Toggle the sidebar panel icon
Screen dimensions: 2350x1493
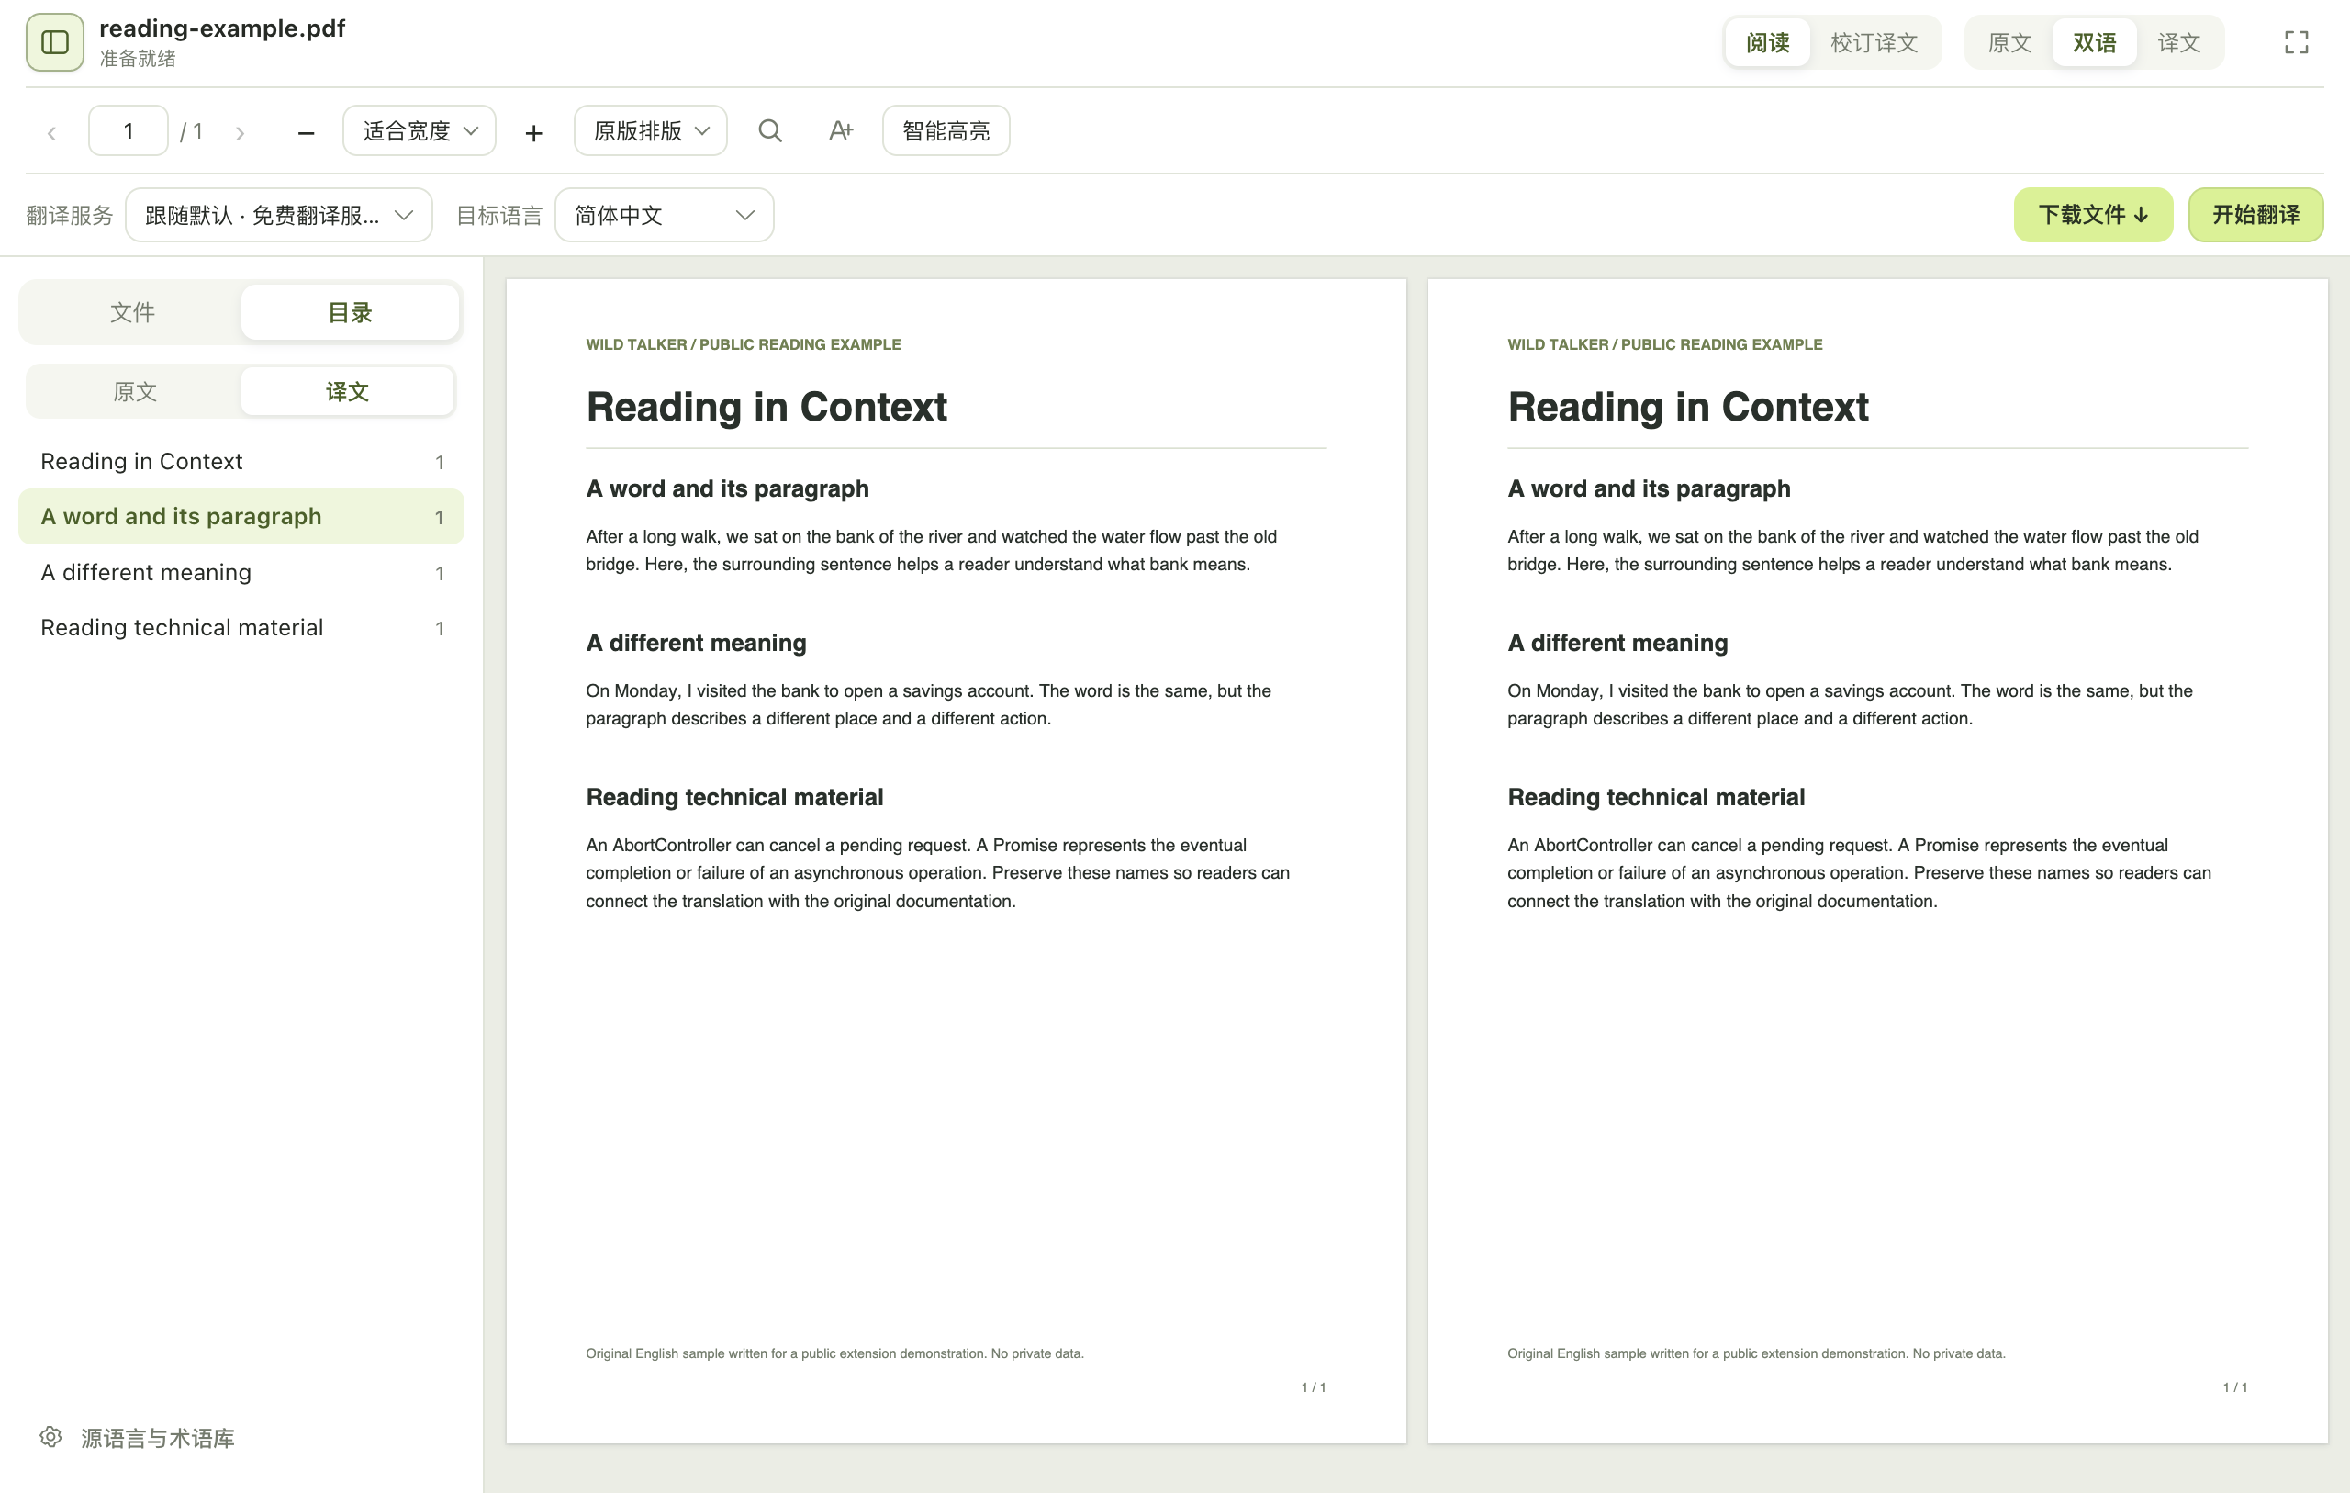(55, 42)
